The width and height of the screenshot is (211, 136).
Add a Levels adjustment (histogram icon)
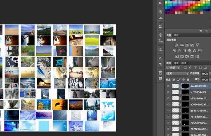tap(182, 45)
